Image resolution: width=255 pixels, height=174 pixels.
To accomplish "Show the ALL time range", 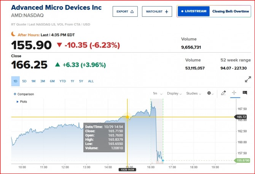I will pos(91,81).
